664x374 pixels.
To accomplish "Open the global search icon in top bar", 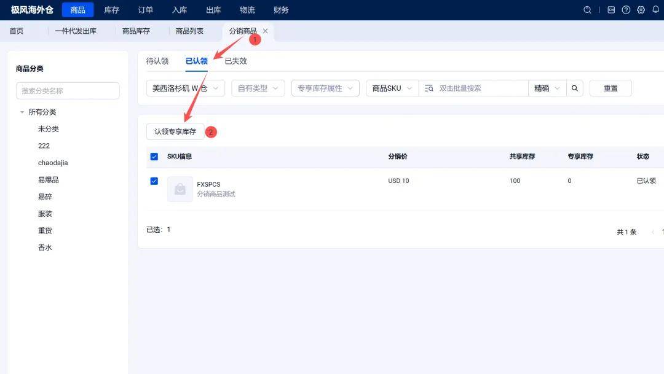I will [587, 10].
